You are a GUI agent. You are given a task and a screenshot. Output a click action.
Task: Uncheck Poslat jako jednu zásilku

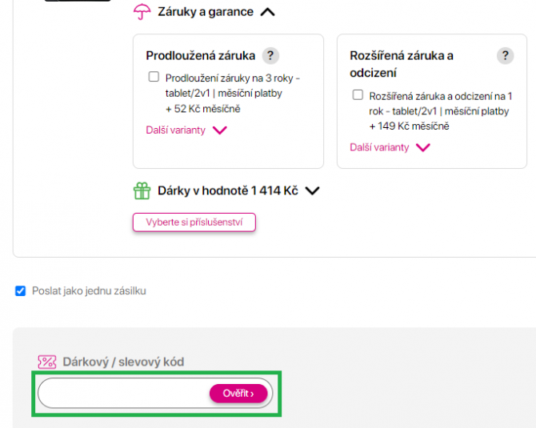(21, 290)
